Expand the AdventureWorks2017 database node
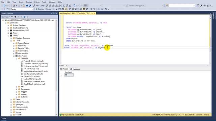This screenshot has width=216, height=121. (8, 30)
